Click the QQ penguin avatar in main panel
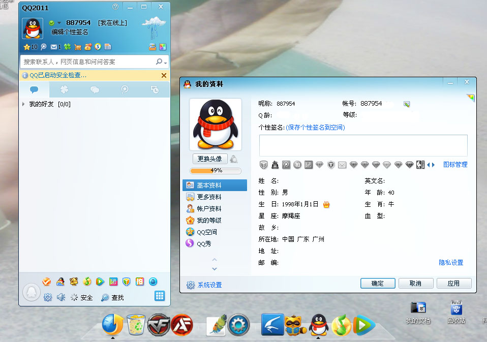Image resolution: width=487 pixels, height=342 pixels. tap(33, 28)
